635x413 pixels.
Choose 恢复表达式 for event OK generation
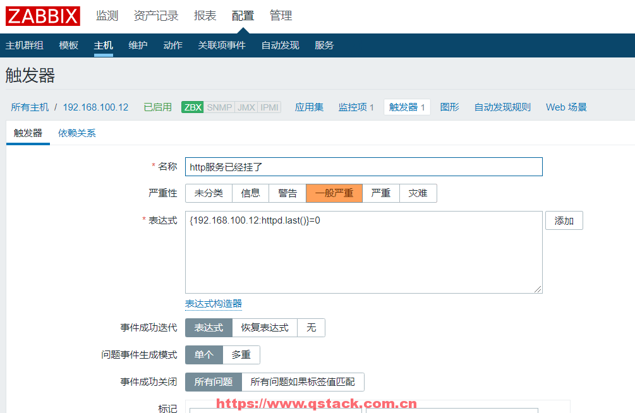click(x=265, y=328)
